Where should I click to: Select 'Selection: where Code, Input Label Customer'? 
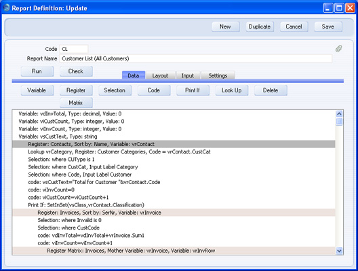[174, 175]
